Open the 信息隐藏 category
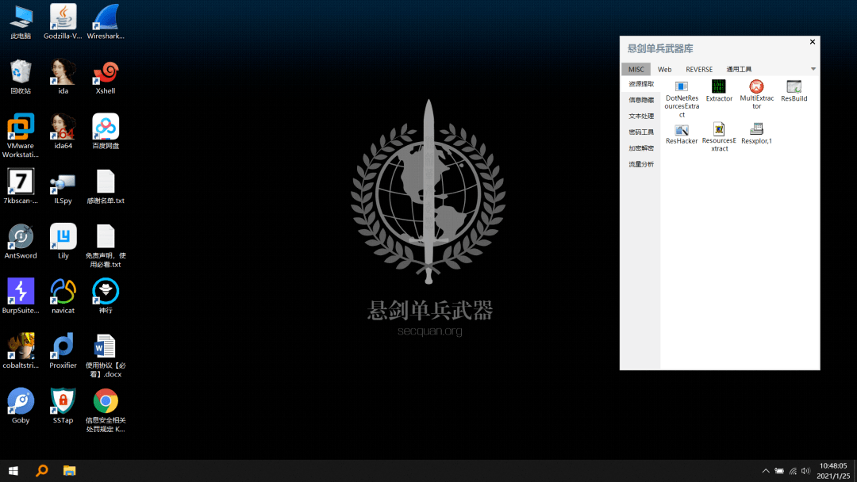857x482 pixels. (x=640, y=100)
